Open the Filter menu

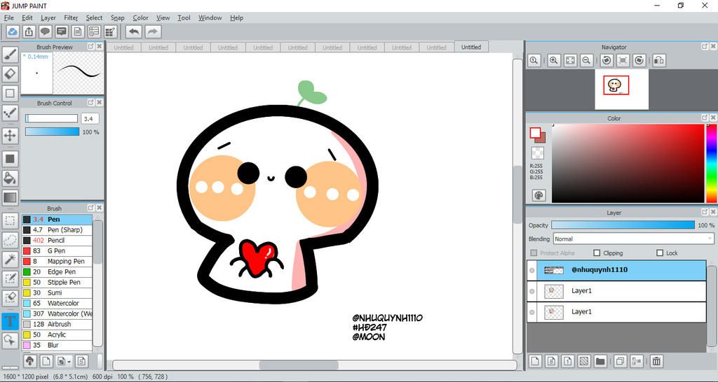pyautogui.click(x=71, y=17)
